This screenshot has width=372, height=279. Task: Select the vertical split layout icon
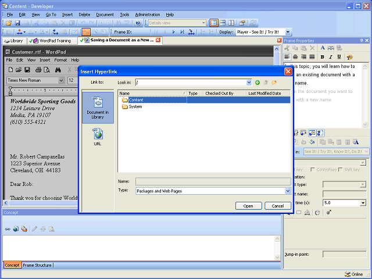coord(231,23)
